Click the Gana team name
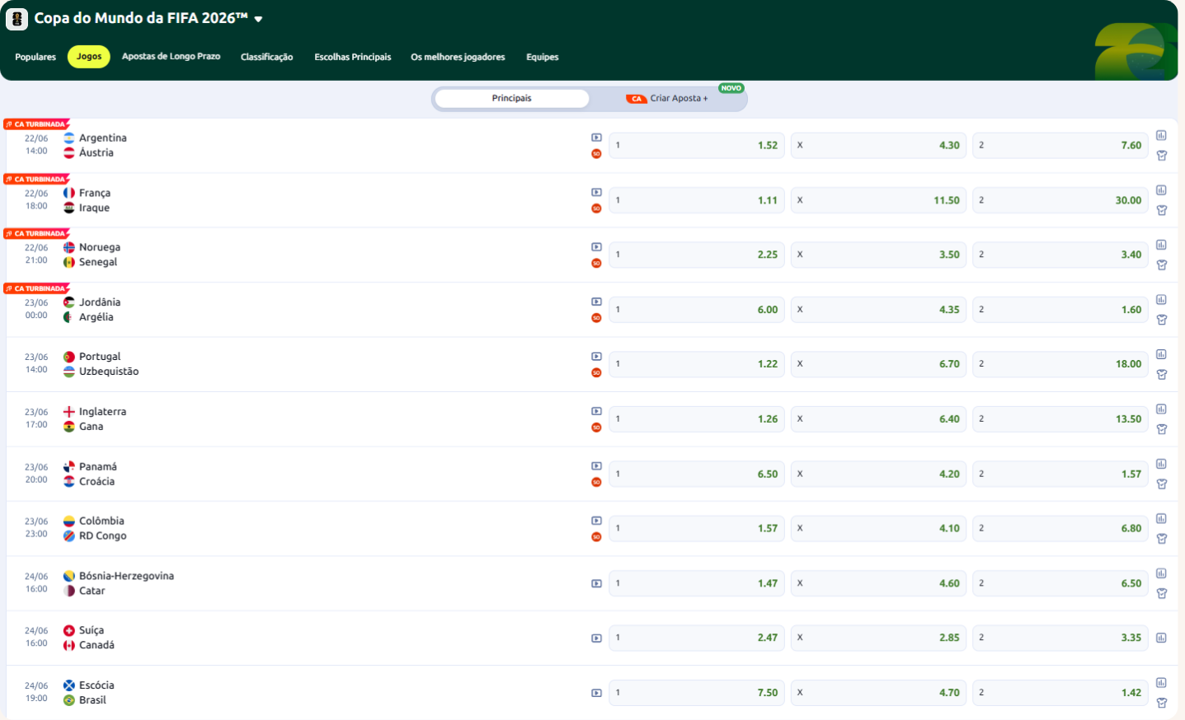This screenshot has width=1185, height=720. 91,427
